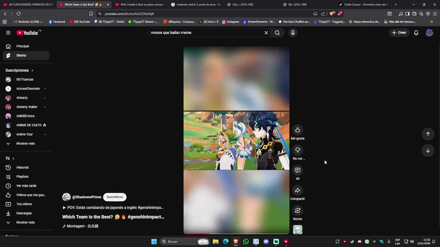Open Historial in sidebar
This screenshot has width=440, height=247.
[26, 167]
